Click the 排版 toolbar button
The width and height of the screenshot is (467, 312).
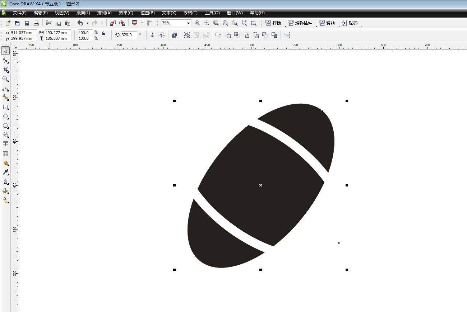(x=273, y=23)
